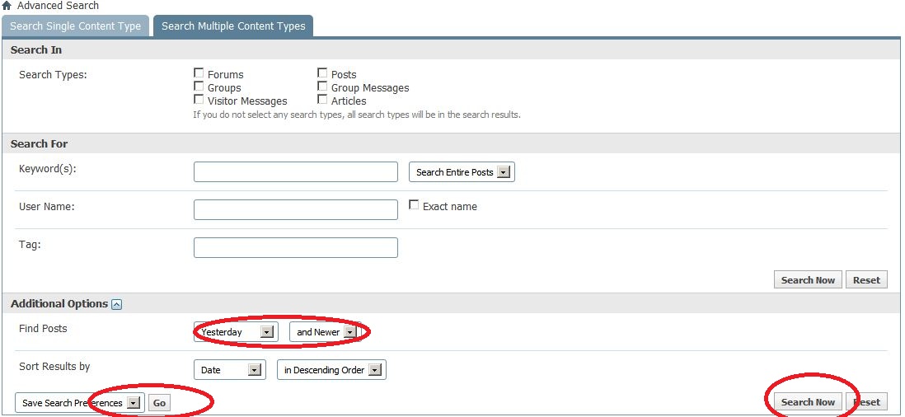
Task: Switch to Search Single Content Type tab
Action: 76,26
